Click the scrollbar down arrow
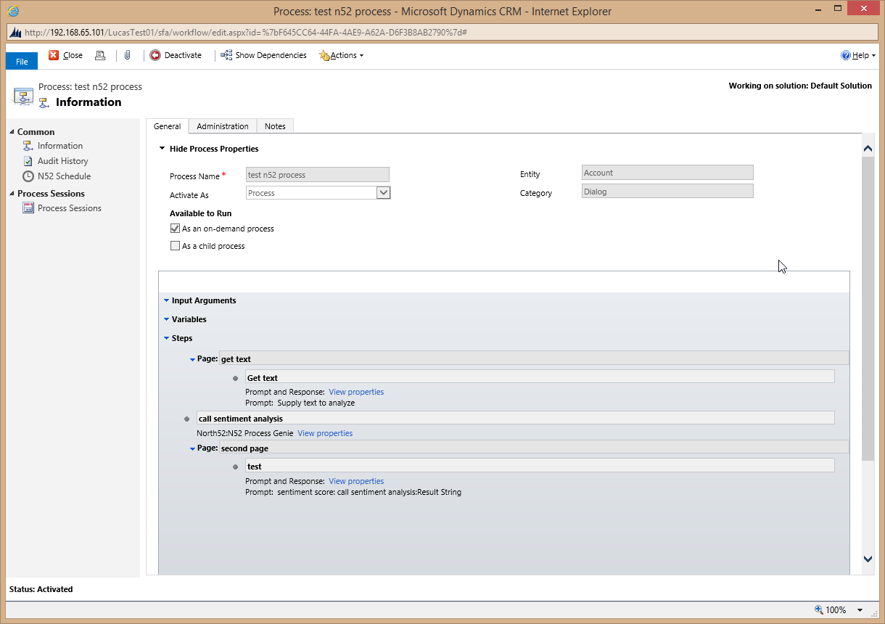Image resolution: width=885 pixels, height=624 pixels. pos(868,559)
